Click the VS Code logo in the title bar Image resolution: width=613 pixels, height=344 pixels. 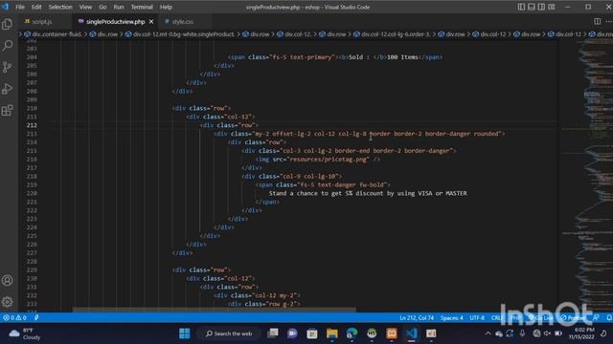tap(5, 7)
